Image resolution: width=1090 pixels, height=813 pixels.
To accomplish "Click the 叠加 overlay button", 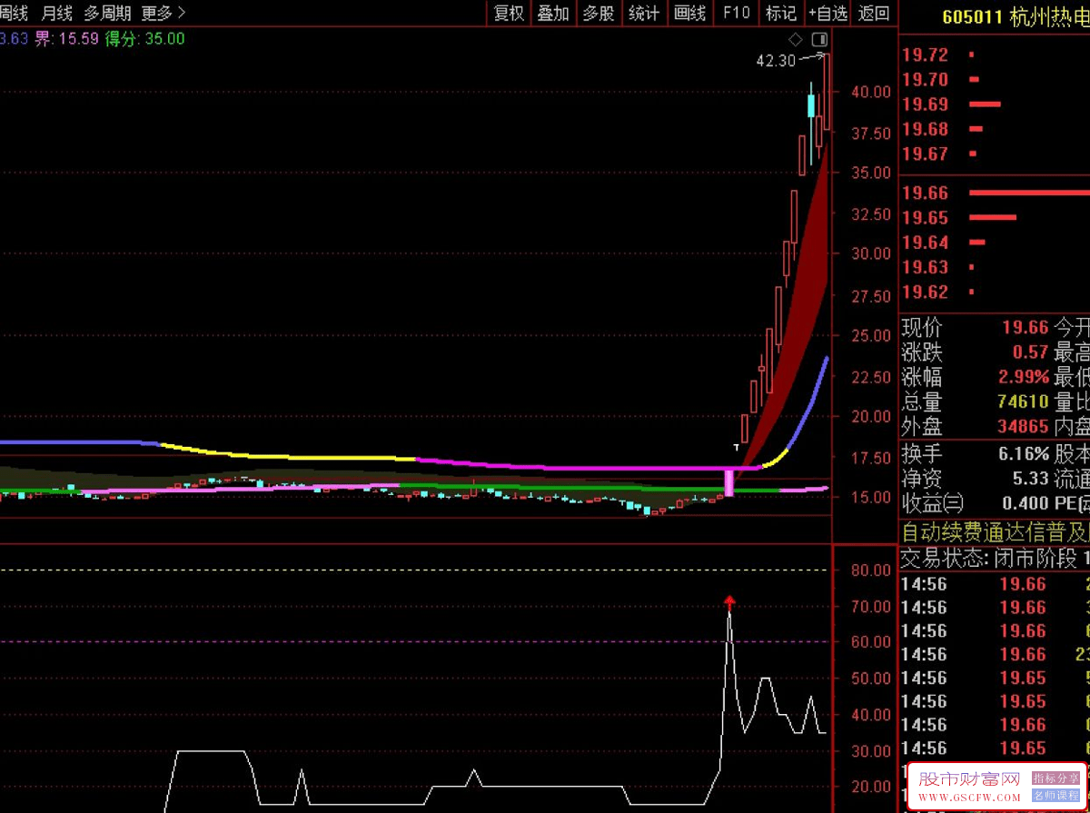I will click(x=553, y=13).
